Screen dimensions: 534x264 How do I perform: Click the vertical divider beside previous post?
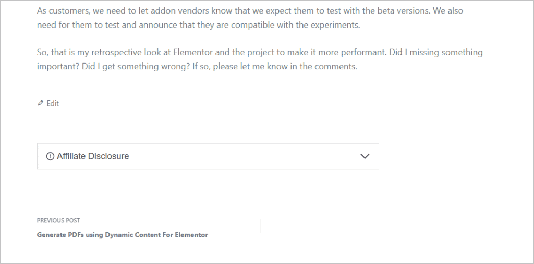pyautogui.click(x=261, y=227)
